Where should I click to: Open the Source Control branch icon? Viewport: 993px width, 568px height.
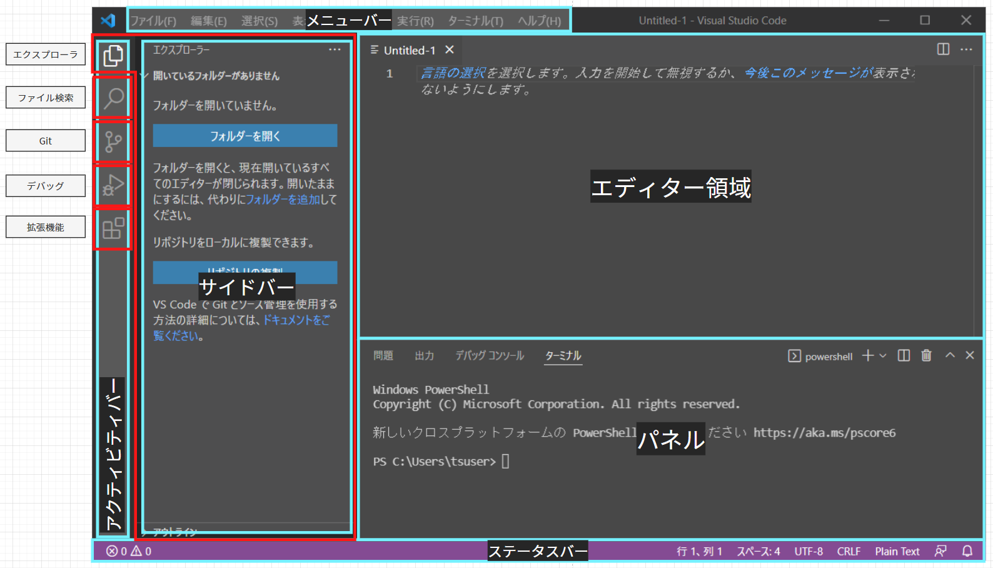pos(113,142)
